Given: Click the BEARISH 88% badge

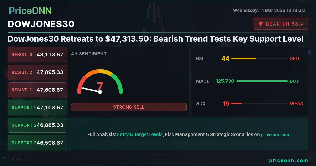Looking at the screenshot, I should (281, 24).
